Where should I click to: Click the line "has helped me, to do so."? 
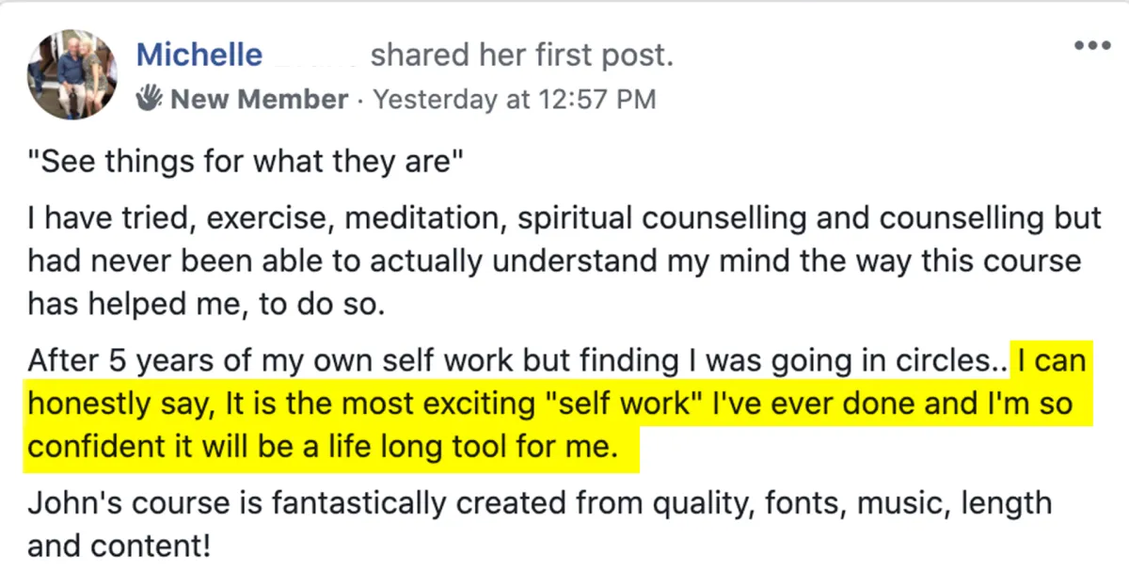point(205,306)
